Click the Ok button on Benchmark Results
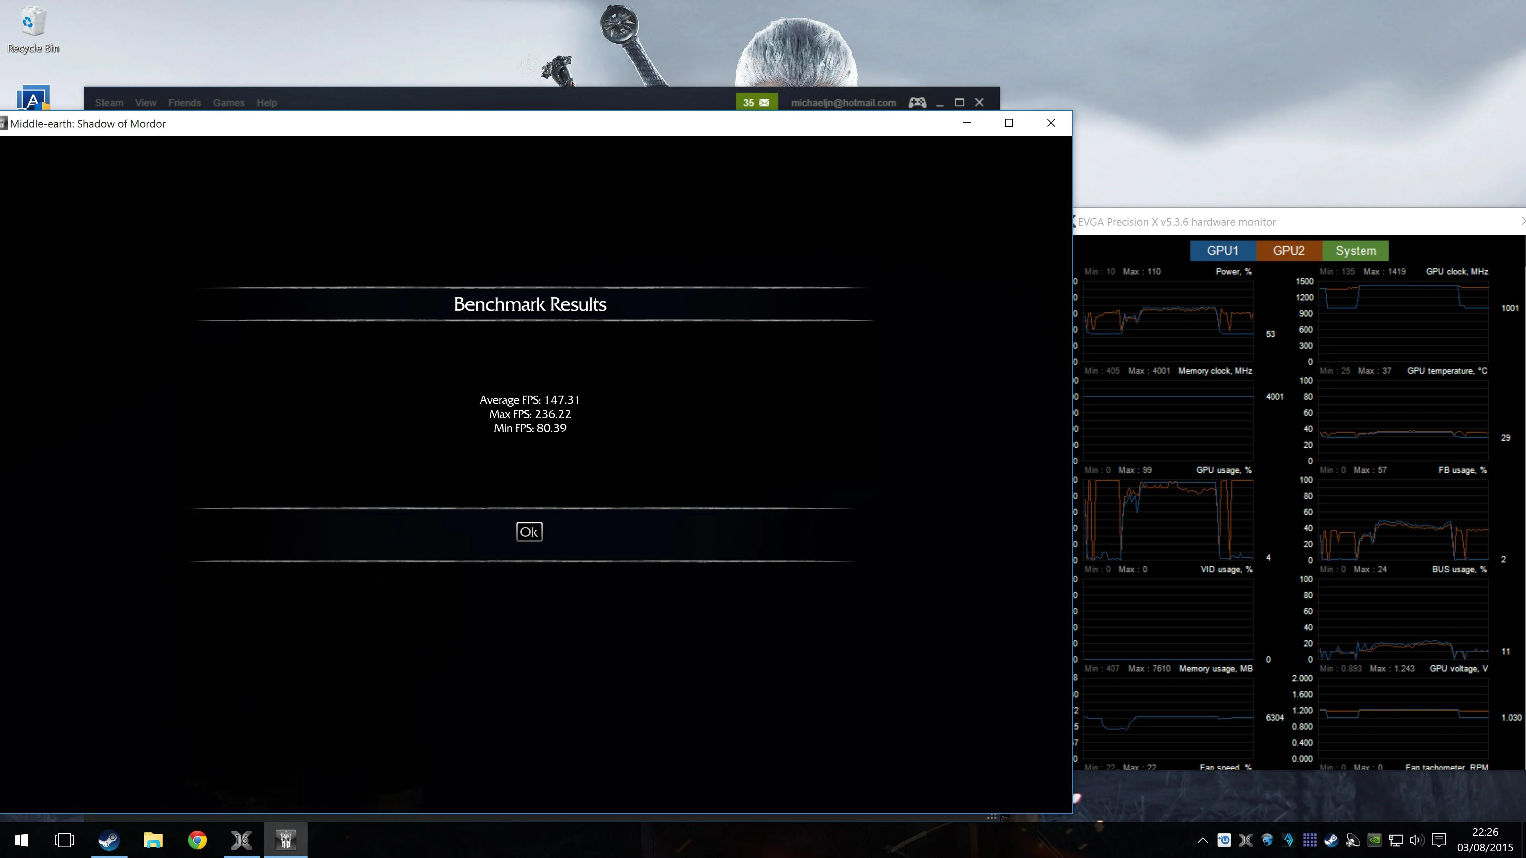Image resolution: width=1526 pixels, height=858 pixels. pos(529,532)
